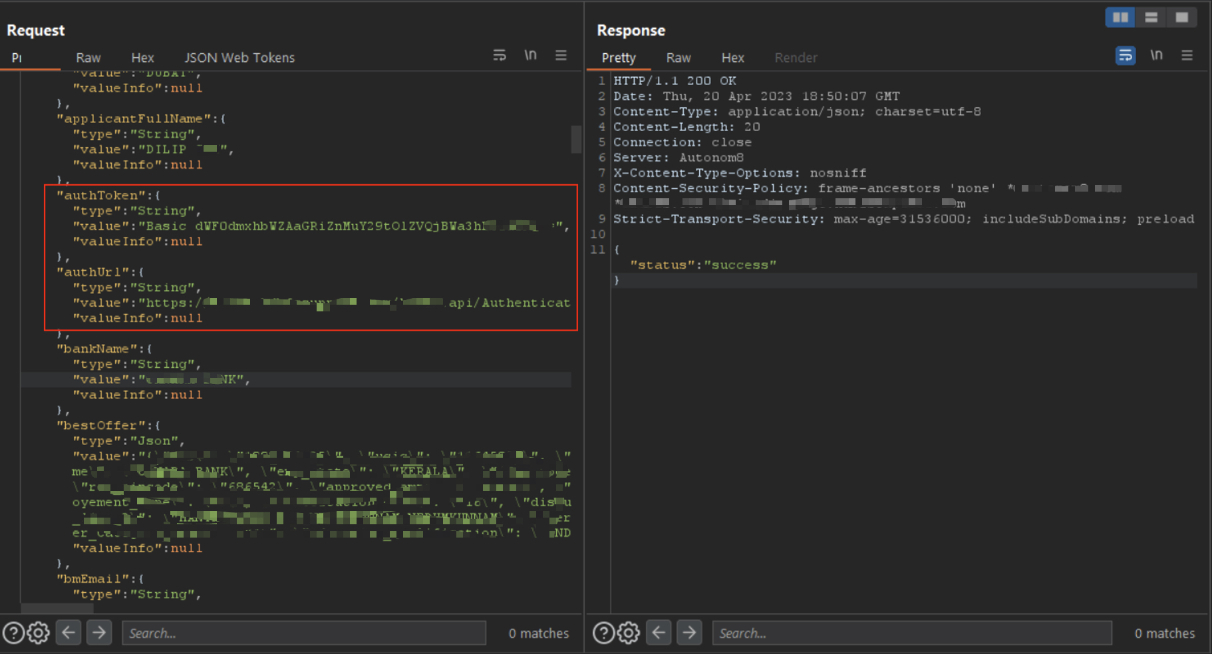The width and height of the screenshot is (1212, 654).
Task: Toggle non-printable characters in Request panel
Action: [530, 55]
